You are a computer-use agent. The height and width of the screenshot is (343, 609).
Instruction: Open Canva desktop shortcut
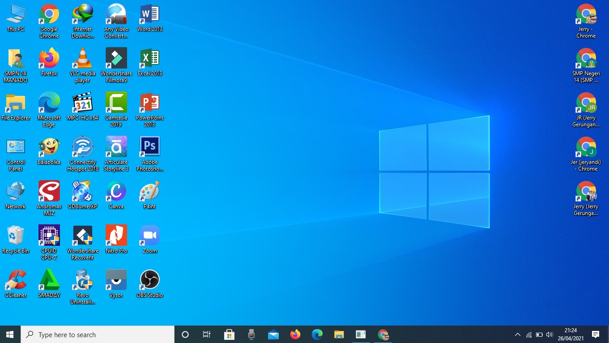116,195
